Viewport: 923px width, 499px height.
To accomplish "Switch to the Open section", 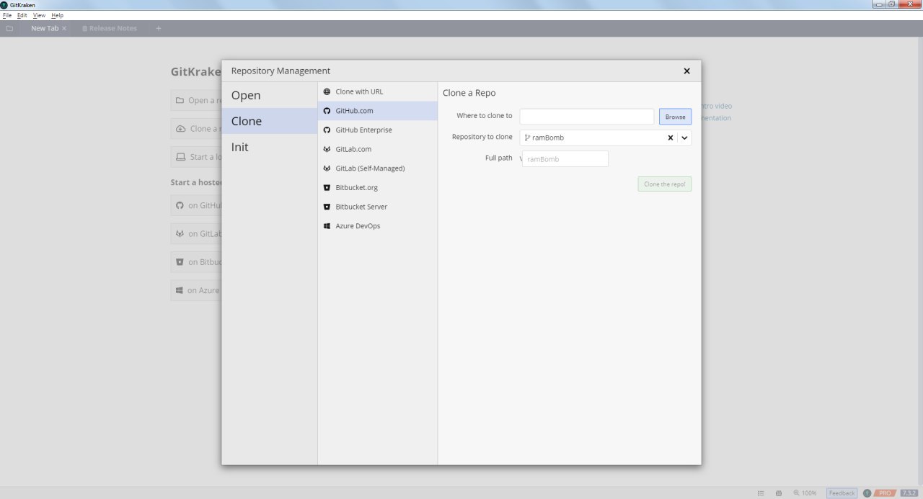I will 269,95.
